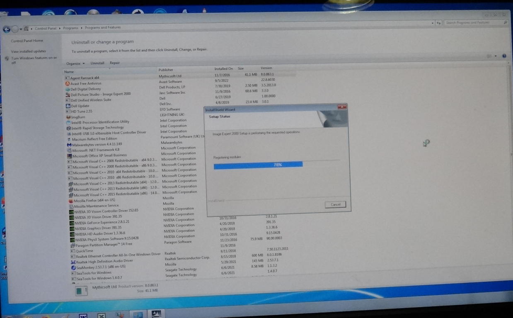Click Control Panel in the breadcrumb
Screen dimensions: 513x318
[46, 29]
